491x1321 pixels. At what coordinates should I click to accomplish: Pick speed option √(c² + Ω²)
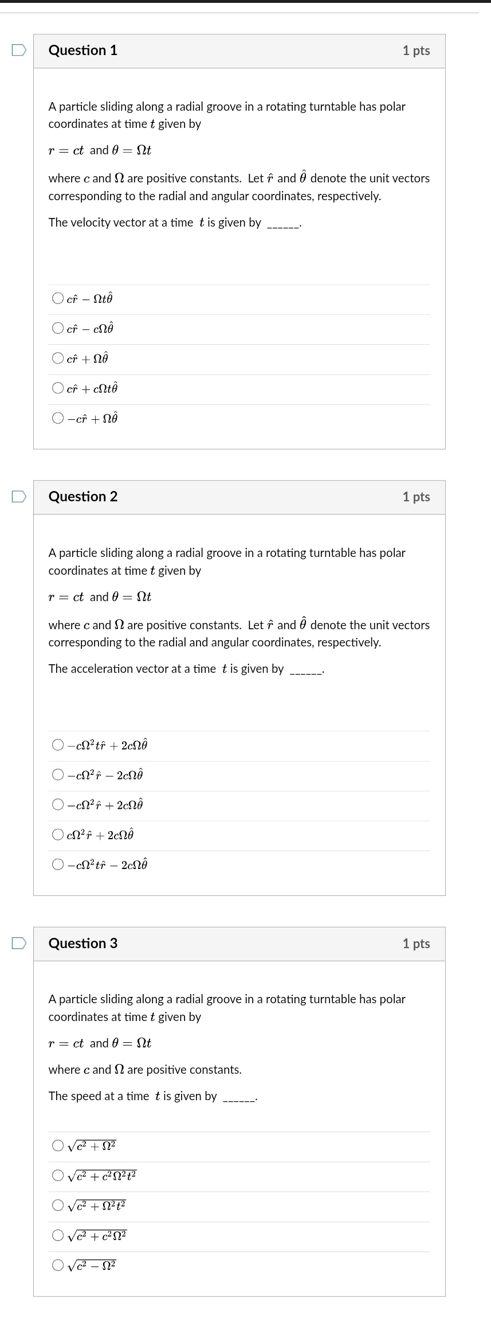tap(58, 1145)
